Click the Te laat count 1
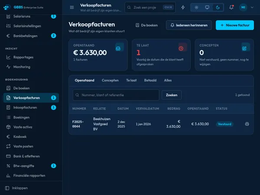 tap(139, 53)
